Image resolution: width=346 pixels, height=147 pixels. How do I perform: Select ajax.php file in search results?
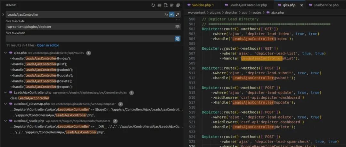tap(20, 53)
